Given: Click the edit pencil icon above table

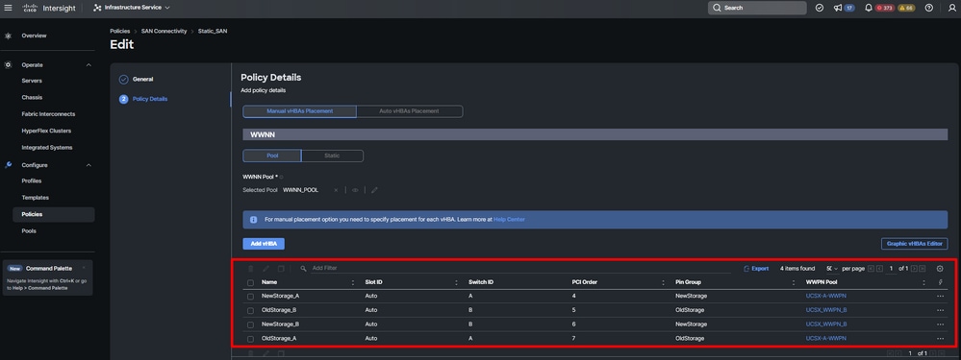Looking at the screenshot, I should (x=266, y=268).
